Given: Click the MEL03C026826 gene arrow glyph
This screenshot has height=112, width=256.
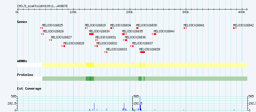Looking at the screenshot, I should 42,34.
